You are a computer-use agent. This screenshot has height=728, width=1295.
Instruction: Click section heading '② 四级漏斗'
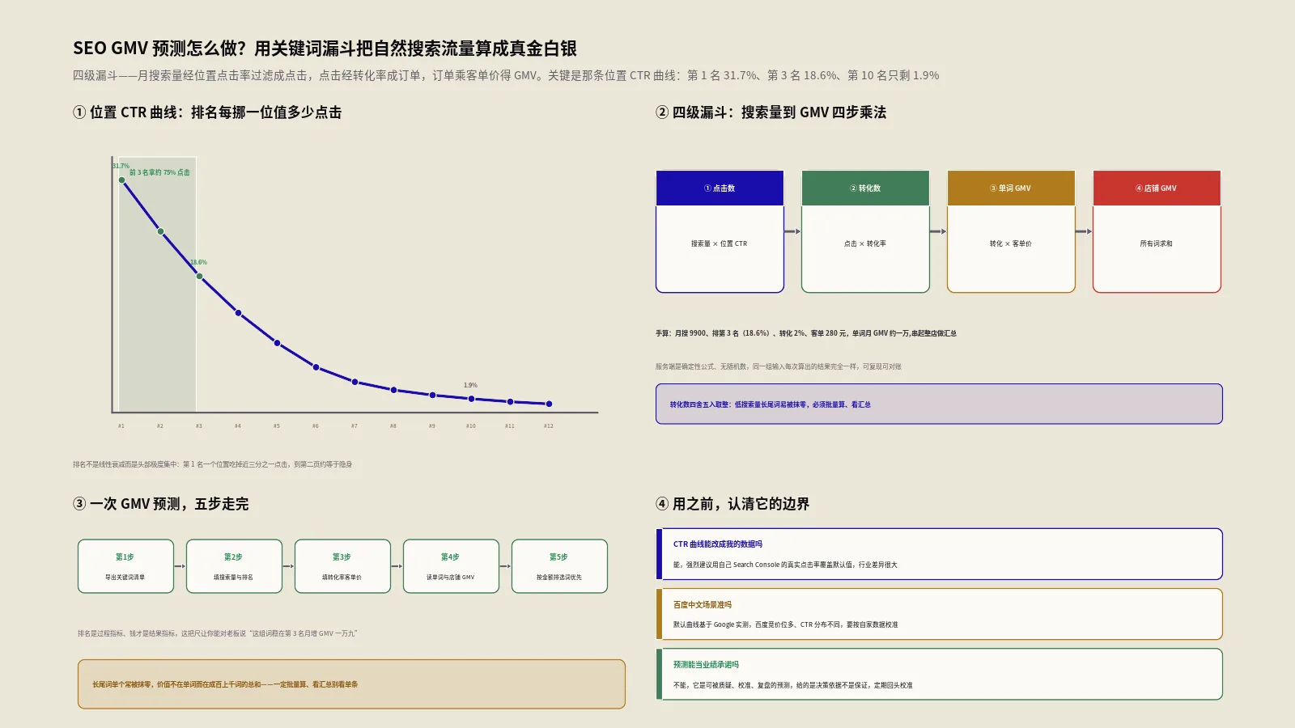771,112
